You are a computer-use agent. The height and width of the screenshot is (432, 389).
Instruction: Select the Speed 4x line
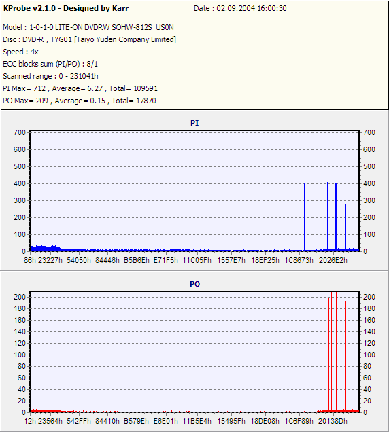pos(20,52)
